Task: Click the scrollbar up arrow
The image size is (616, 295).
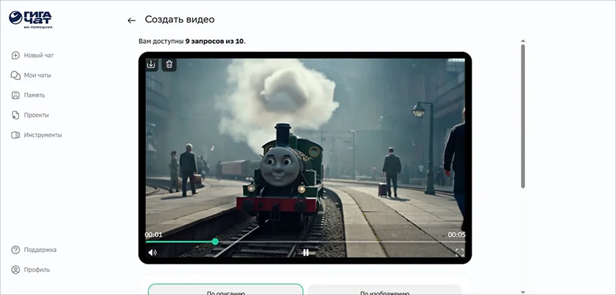Action: pyautogui.click(x=523, y=41)
